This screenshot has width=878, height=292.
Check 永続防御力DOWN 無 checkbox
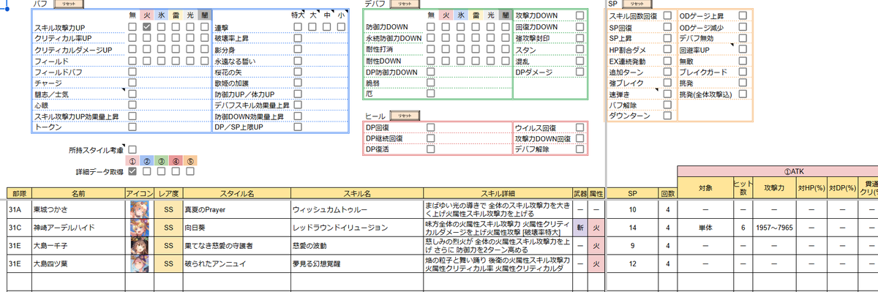click(x=431, y=38)
